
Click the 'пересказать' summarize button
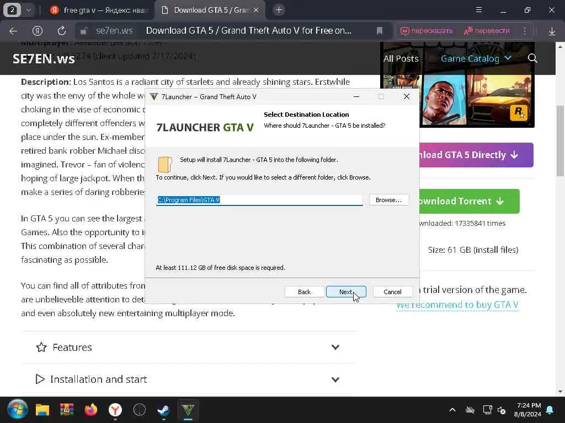click(x=427, y=31)
